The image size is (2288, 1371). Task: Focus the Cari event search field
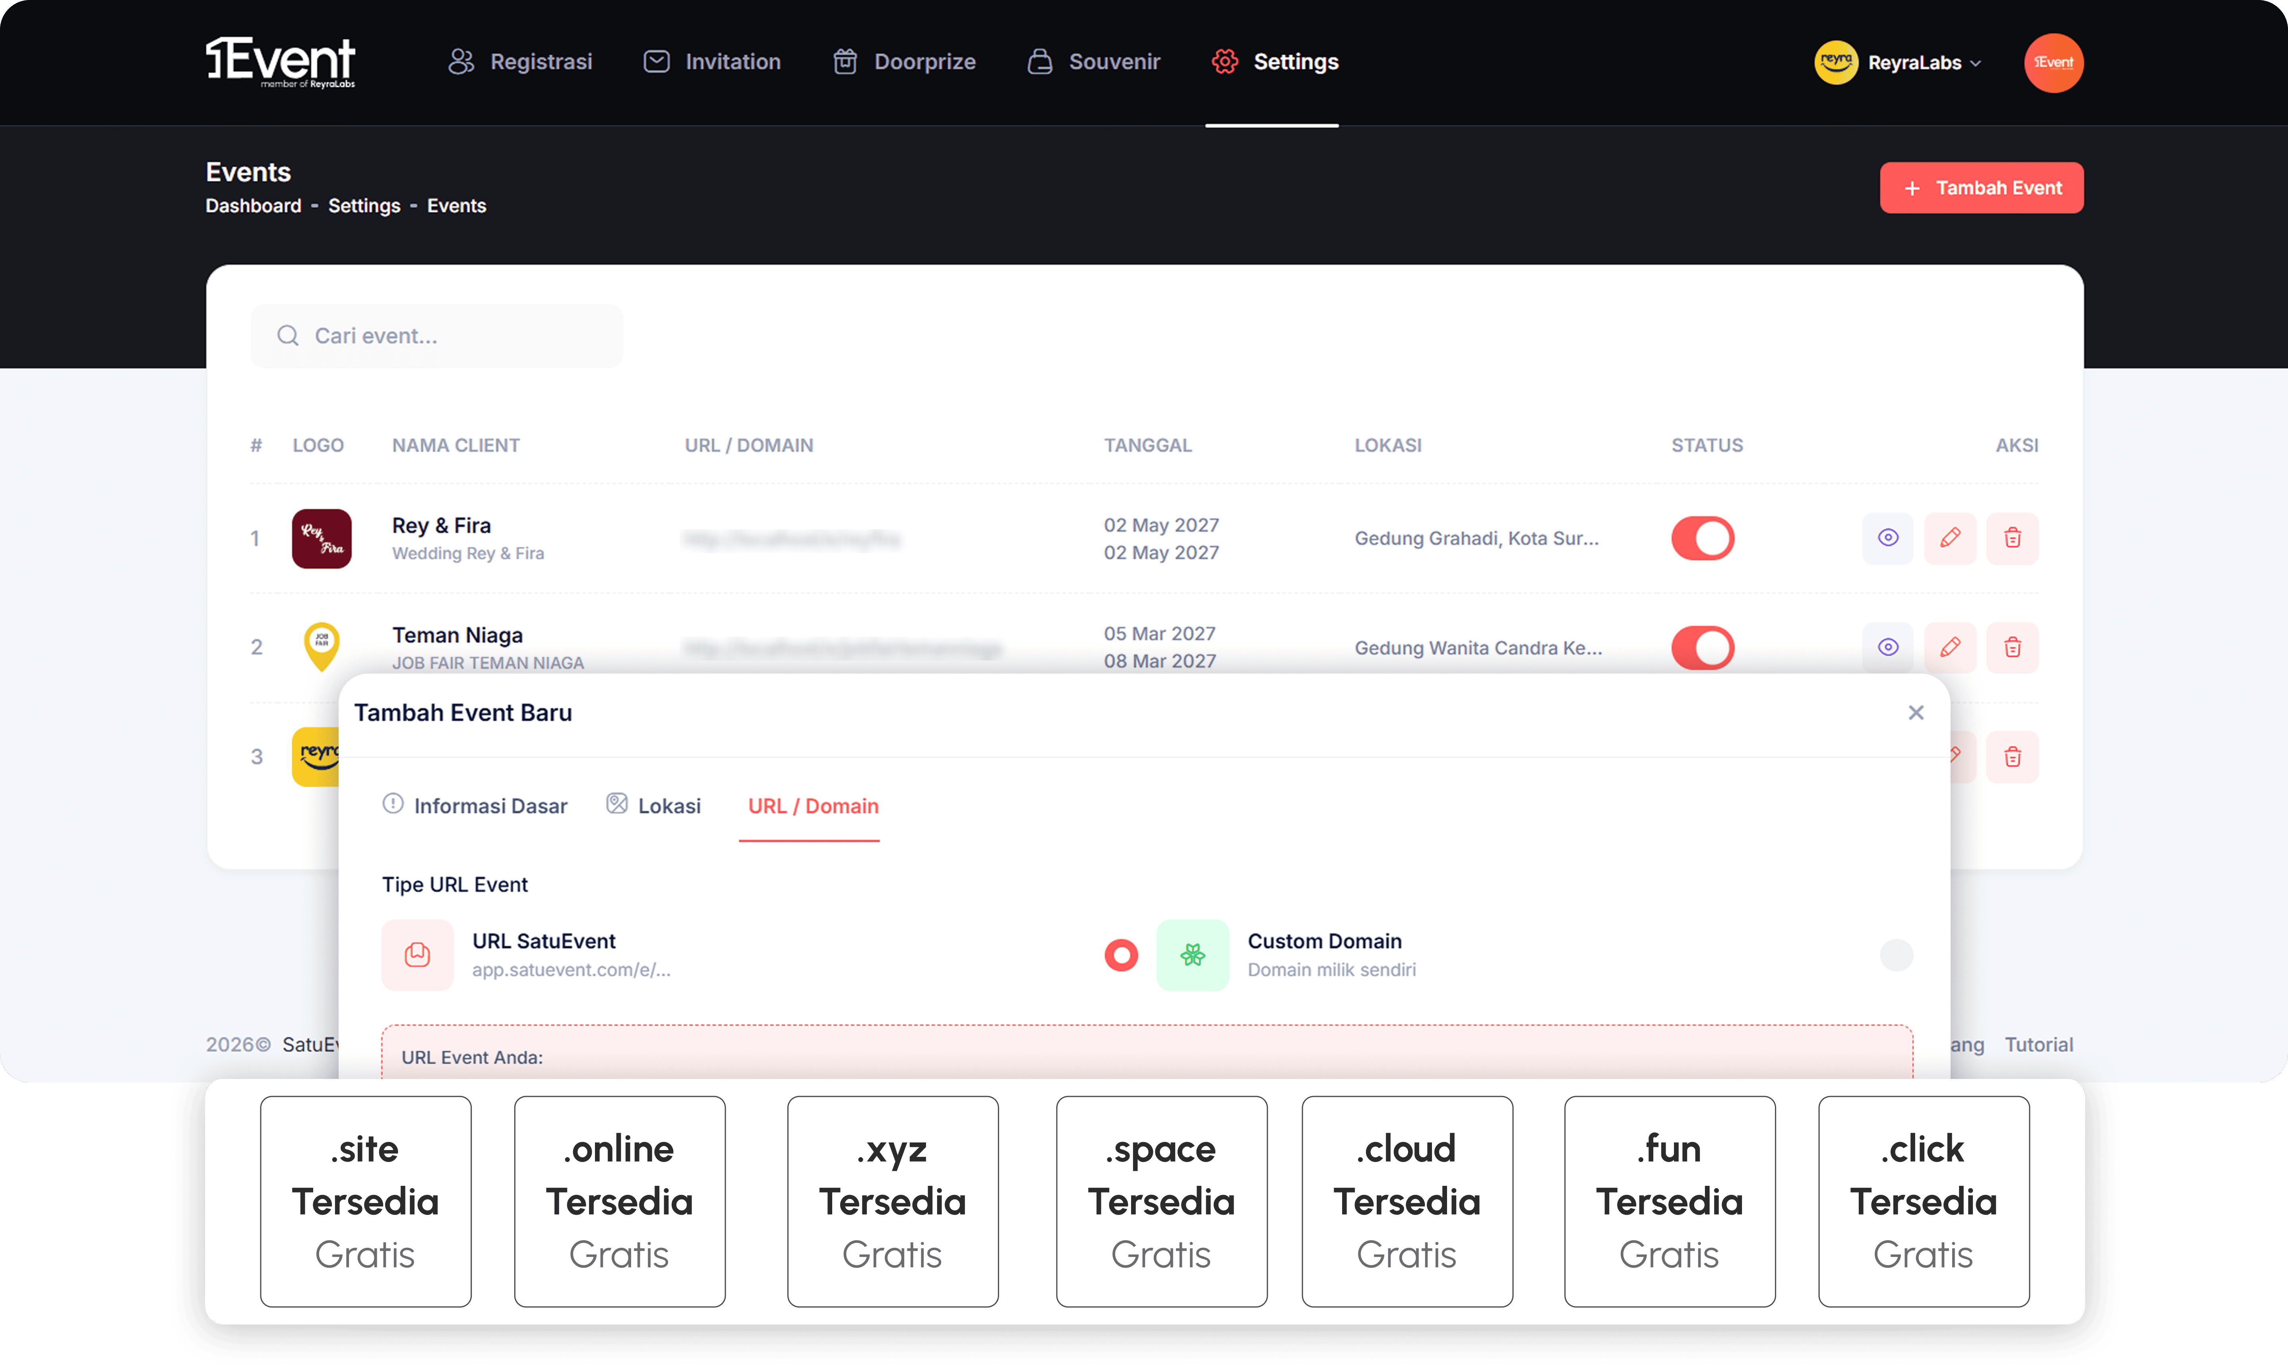pos(437,335)
